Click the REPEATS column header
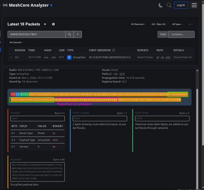This screenshot has height=190, width=204. [x=143, y=50]
